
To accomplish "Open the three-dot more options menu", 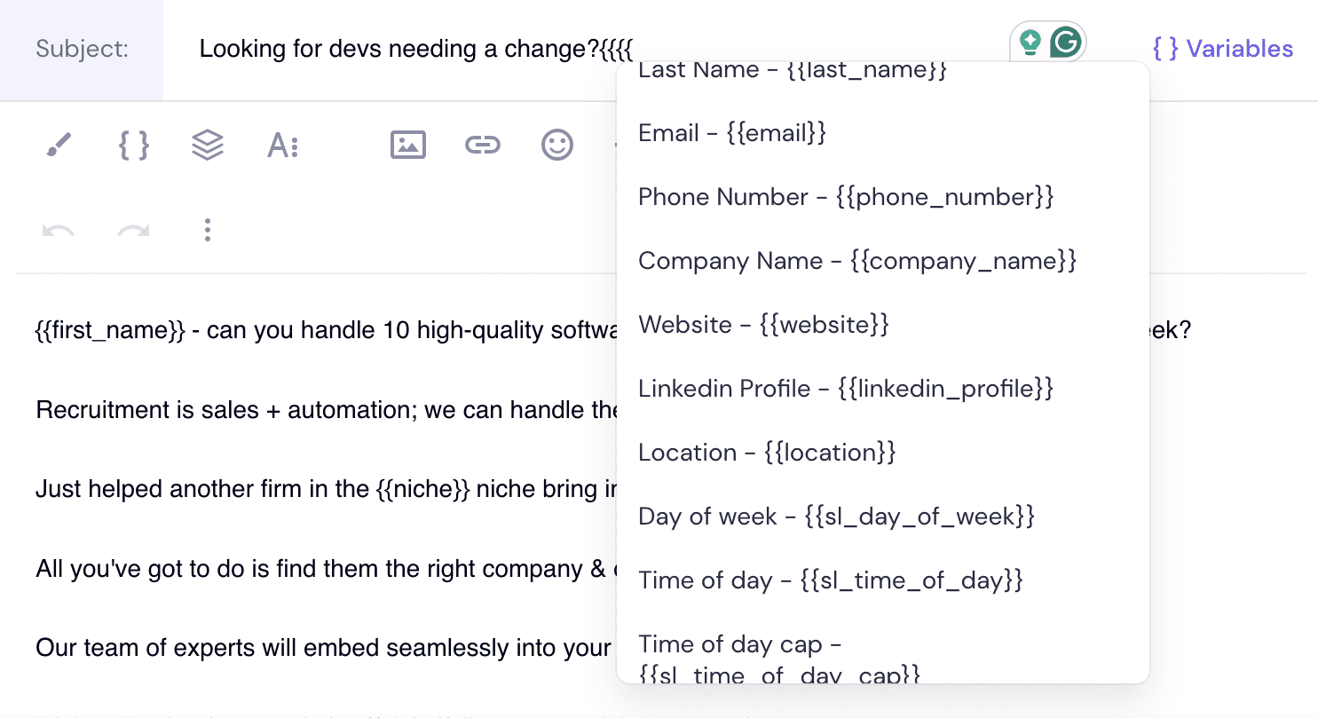I will point(207,231).
